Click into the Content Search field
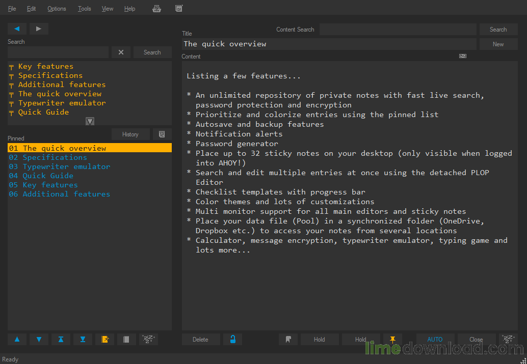Viewport: 527px width, 364px height. 398,30
